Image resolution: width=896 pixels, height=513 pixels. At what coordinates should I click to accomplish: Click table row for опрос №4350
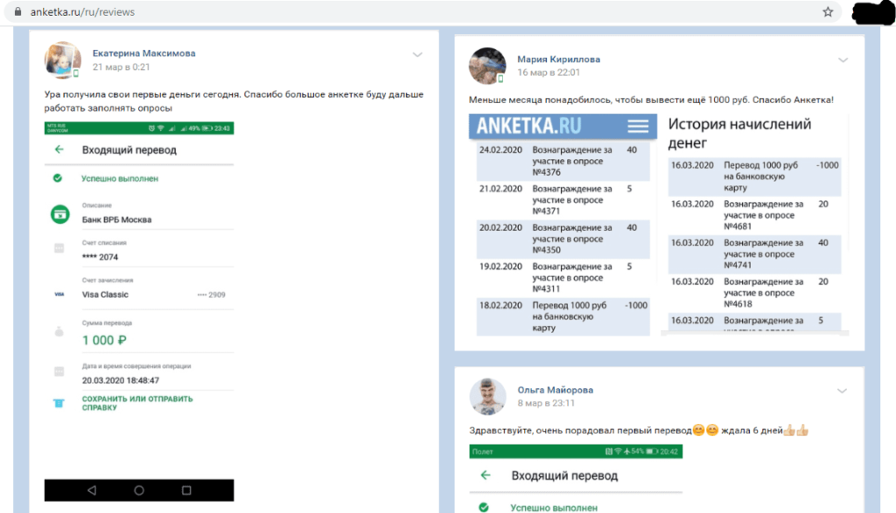coord(563,239)
